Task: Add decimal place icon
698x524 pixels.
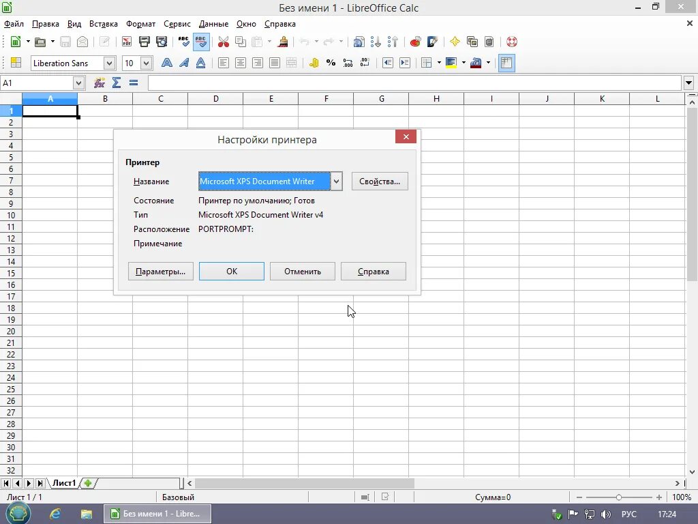Action: point(348,63)
